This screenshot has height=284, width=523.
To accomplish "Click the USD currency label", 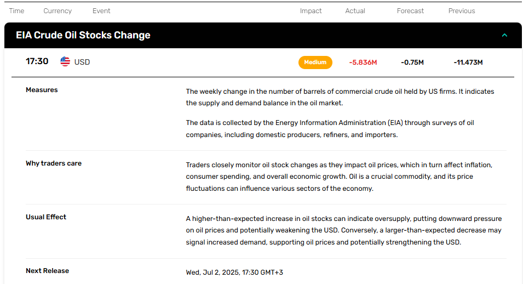I will pos(82,62).
